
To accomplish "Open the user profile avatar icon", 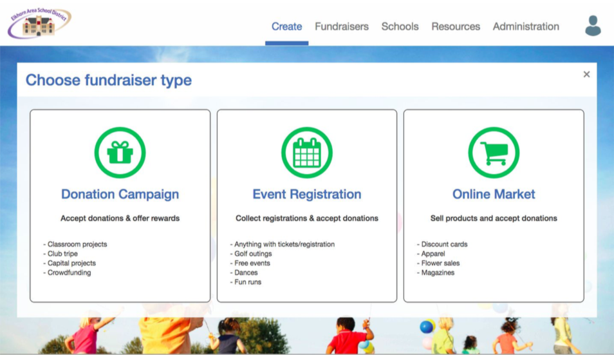I will pos(593,26).
